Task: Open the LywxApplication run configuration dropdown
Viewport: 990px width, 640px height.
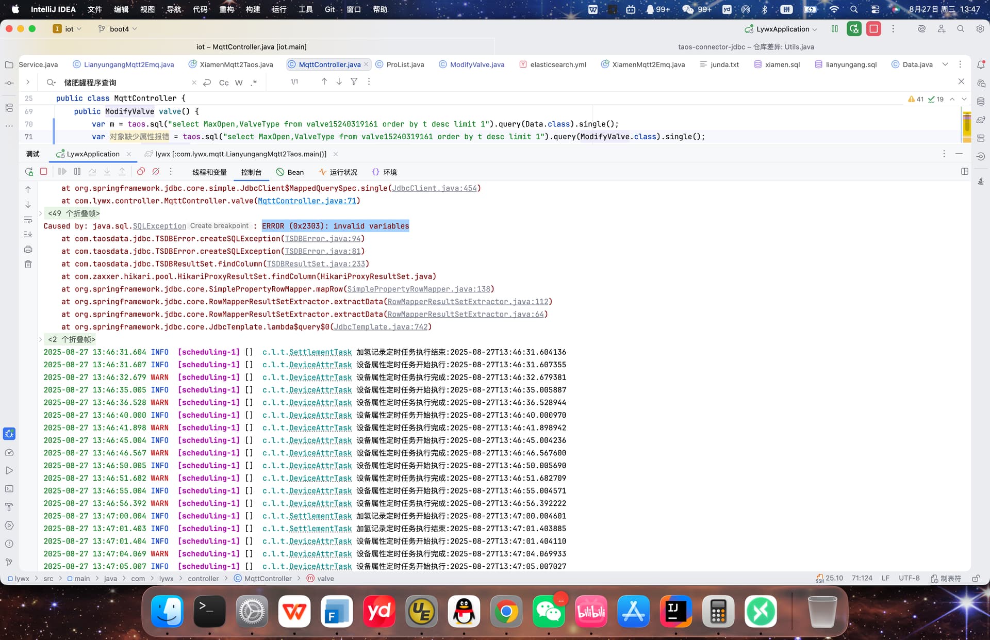Action: pos(783,29)
